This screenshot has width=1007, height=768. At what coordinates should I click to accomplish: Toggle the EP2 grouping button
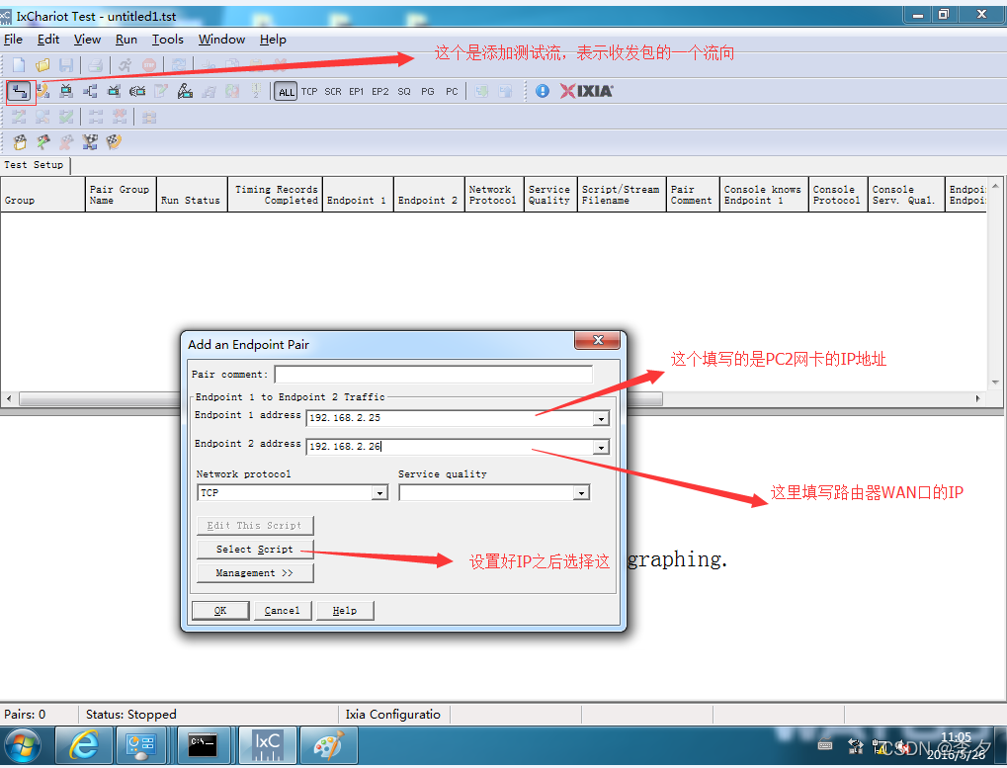pyautogui.click(x=380, y=92)
